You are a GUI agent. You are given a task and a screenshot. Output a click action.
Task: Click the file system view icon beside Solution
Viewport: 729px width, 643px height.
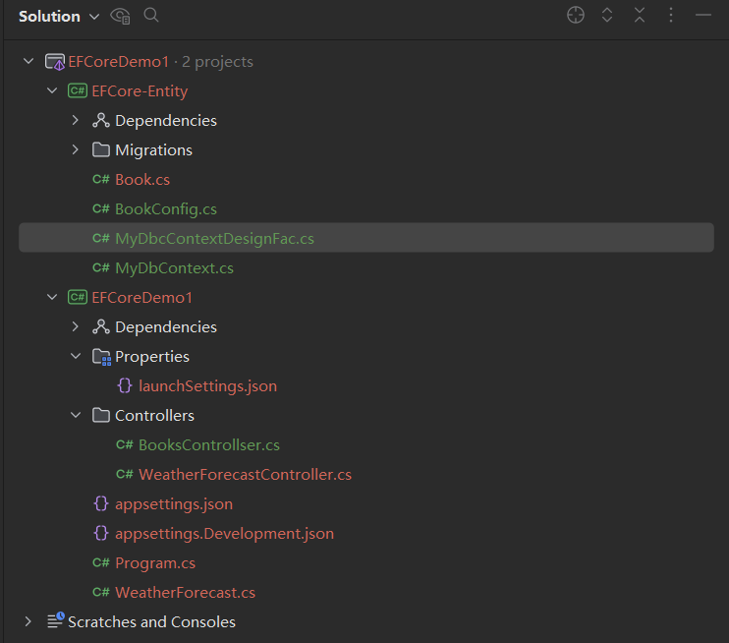(121, 15)
